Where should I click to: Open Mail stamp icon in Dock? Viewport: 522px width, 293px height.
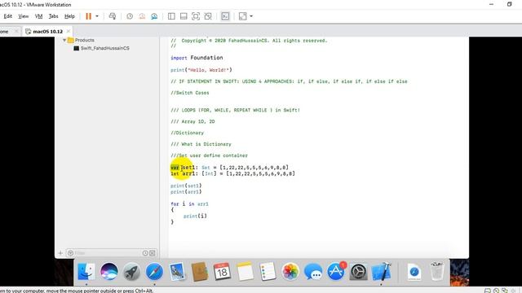tap(177, 272)
